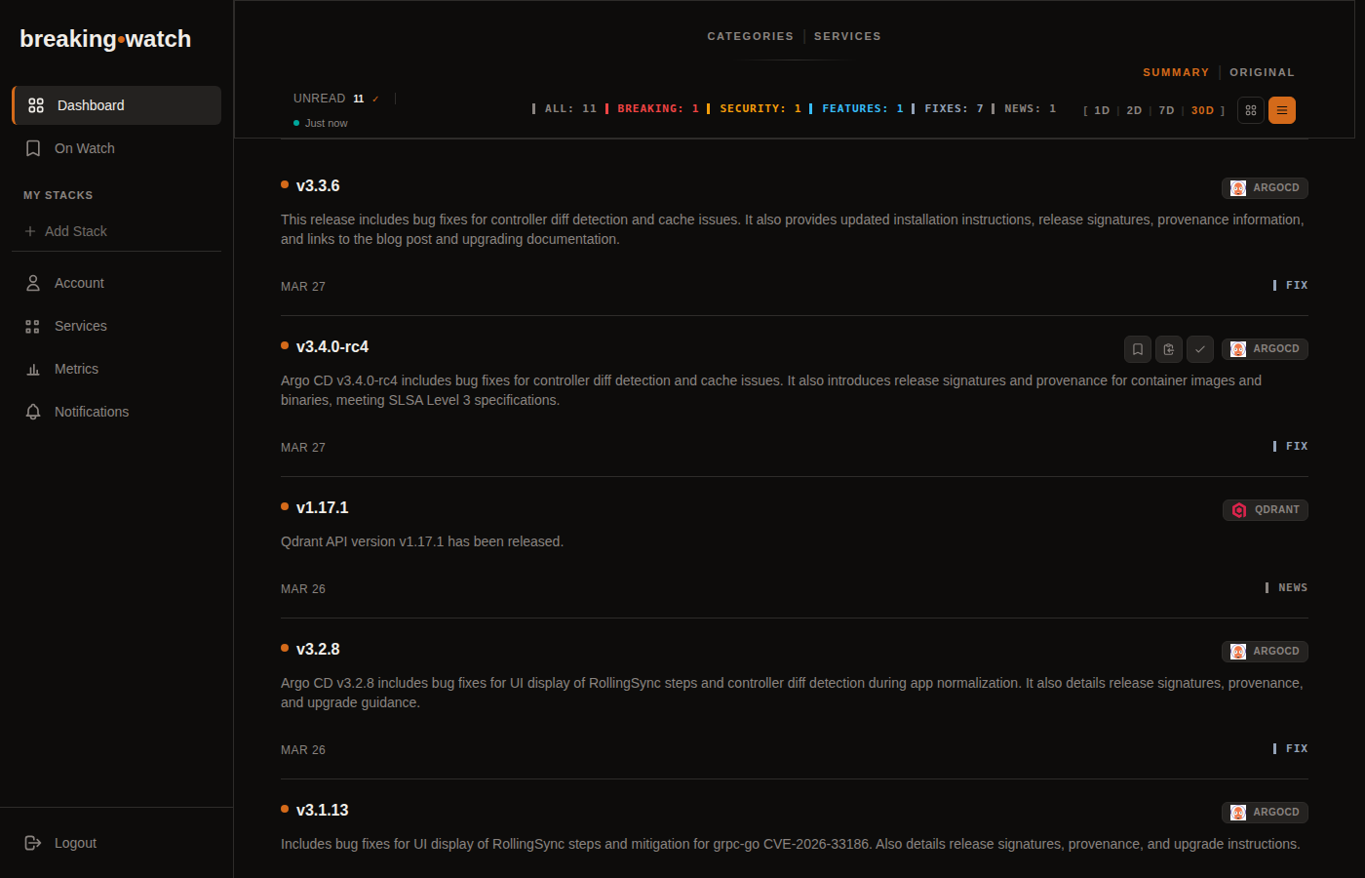The width and height of the screenshot is (1365, 878).
Task: Open the Dashboard page from the sidebar
Action: (117, 105)
